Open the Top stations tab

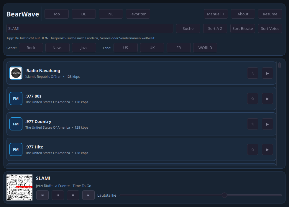coord(57,14)
